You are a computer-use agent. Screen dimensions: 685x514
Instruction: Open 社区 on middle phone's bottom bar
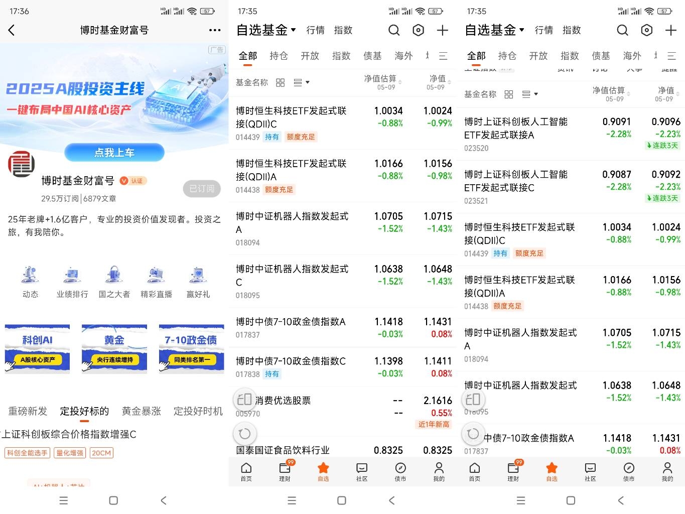[362, 472]
